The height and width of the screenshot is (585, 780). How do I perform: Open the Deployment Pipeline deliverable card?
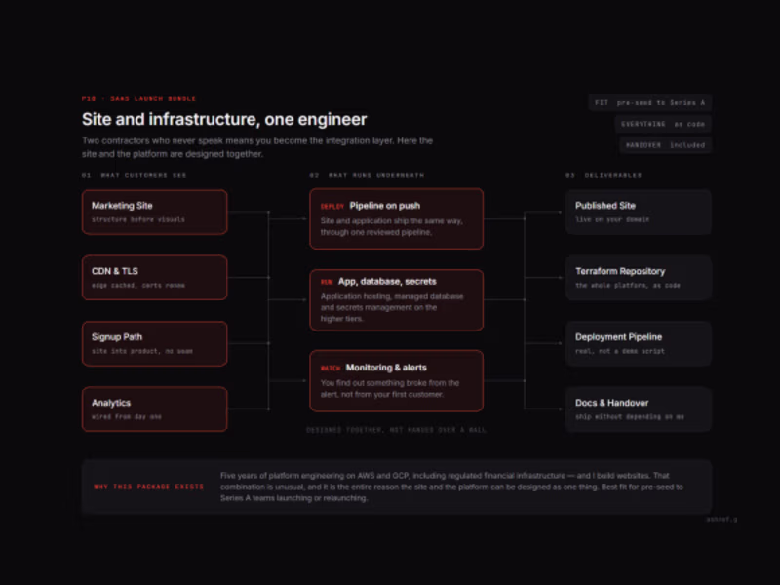(639, 343)
